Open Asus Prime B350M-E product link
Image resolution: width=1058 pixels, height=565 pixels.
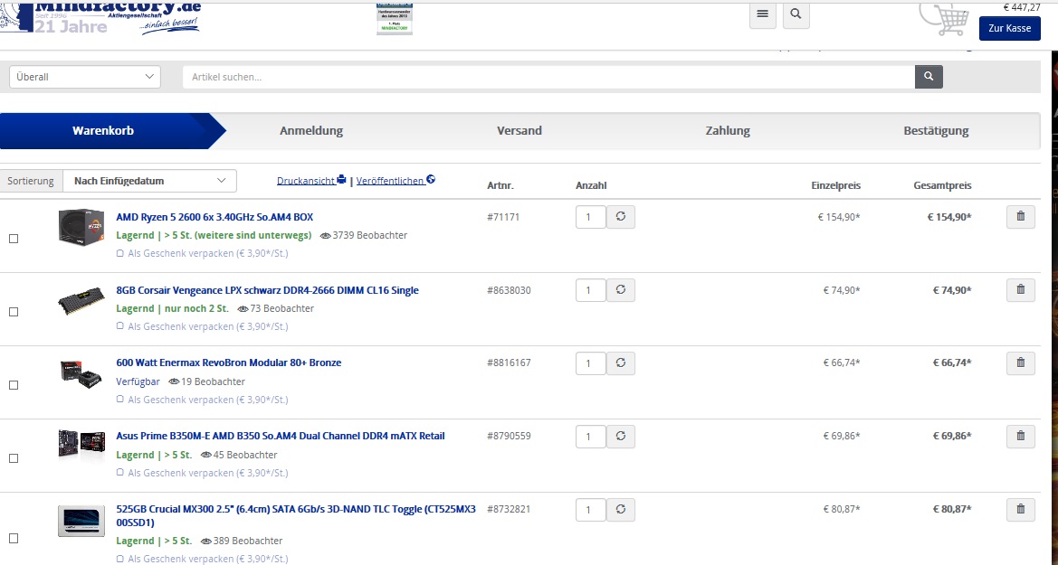[x=280, y=437]
